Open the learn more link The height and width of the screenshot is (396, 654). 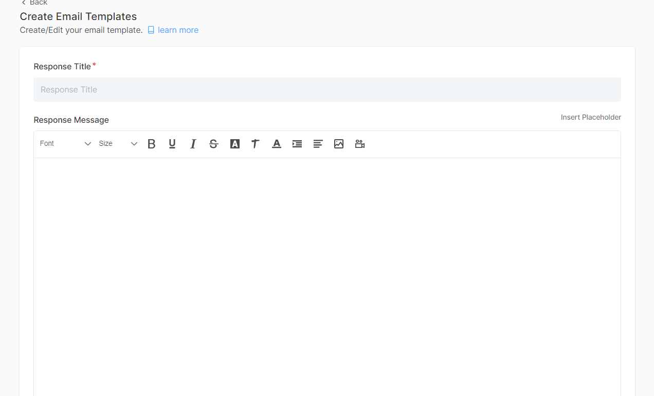178,30
